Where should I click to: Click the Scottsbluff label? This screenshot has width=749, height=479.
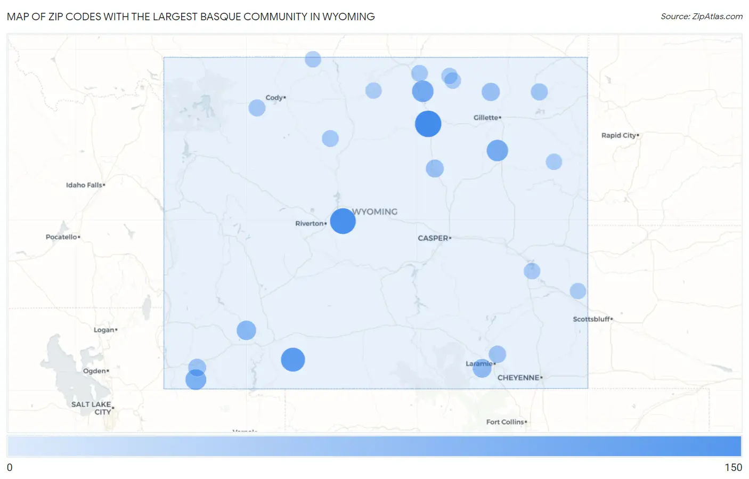click(592, 319)
